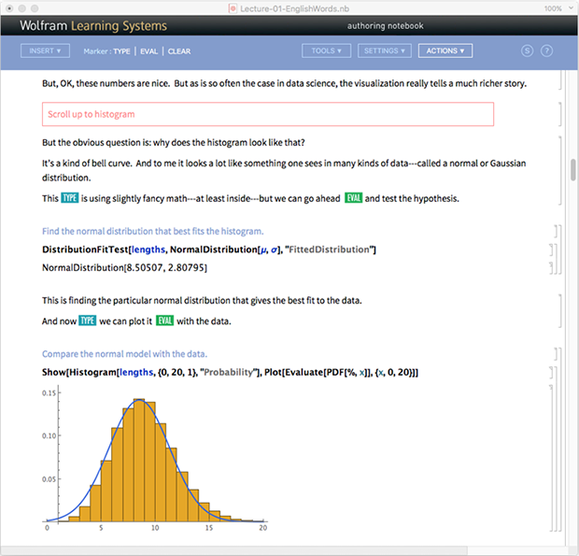
Task: Select cell bracket beside 'Find the normal distribution' caption
Action: click(x=556, y=231)
